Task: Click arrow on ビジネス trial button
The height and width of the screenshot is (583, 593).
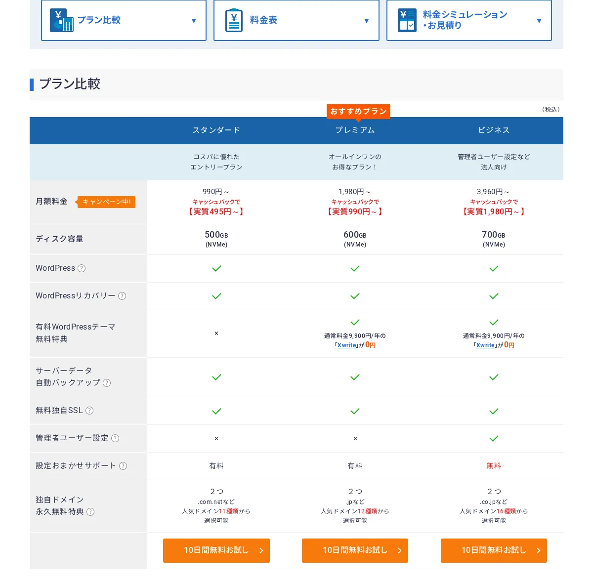Action: [539, 550]
